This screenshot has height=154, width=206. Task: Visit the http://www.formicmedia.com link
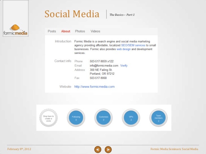[94, 87]
